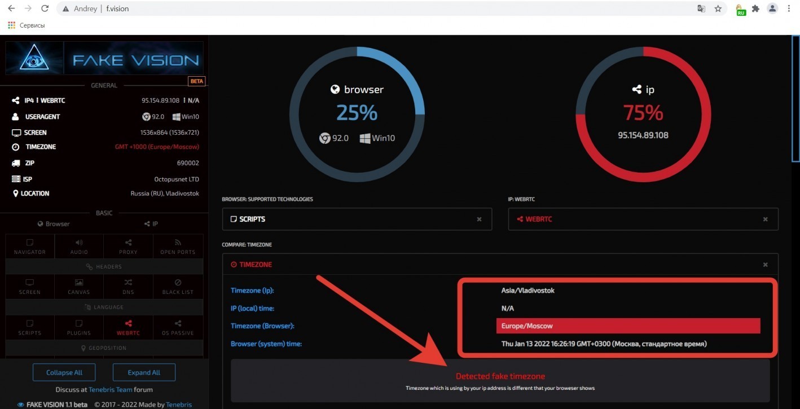
Task: Open the HEADERS check bar
Action: pyautogui.click(x=104, y=266)
